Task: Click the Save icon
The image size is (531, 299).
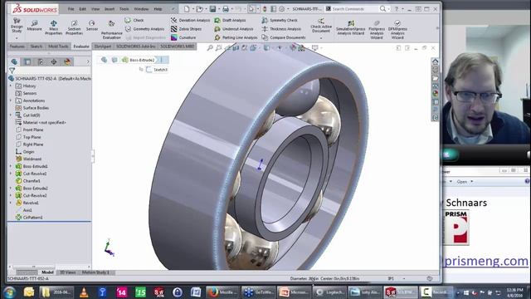Action: (212, 9)
